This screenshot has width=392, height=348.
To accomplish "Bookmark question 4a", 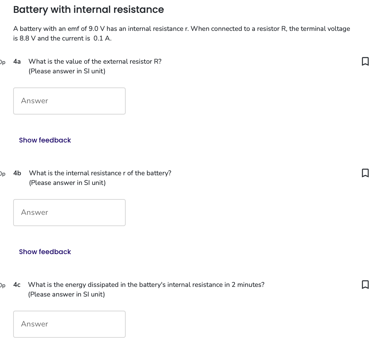I will pyautogui.click(x=365, y=61).
